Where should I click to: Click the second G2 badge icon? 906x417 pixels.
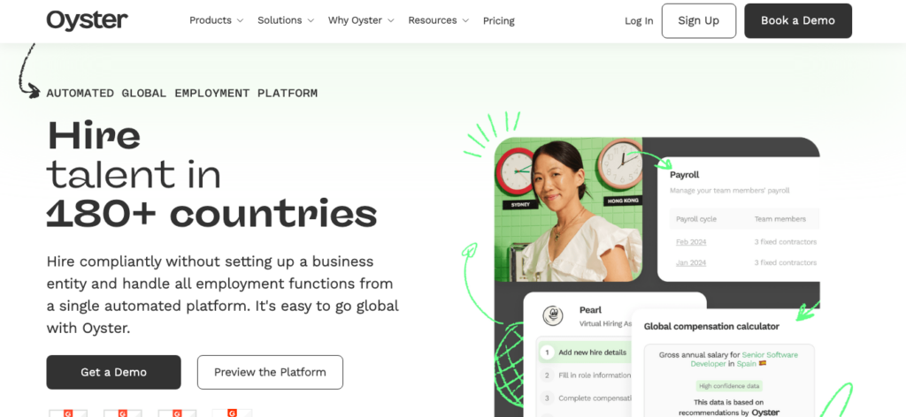pyautogui.click(x=122, y=413)
